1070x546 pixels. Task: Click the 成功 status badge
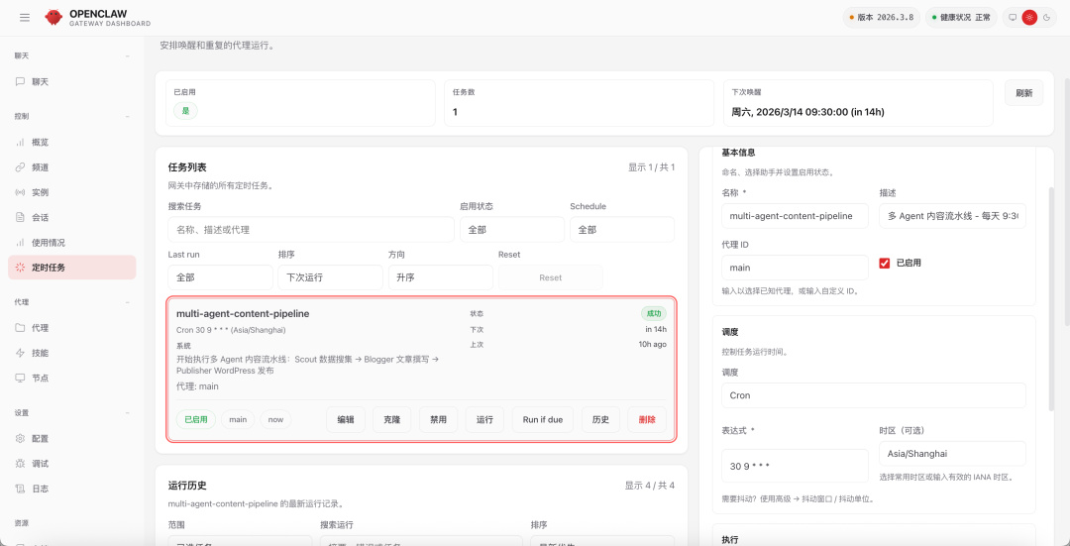pyautogui.click(x=654, y=314)
